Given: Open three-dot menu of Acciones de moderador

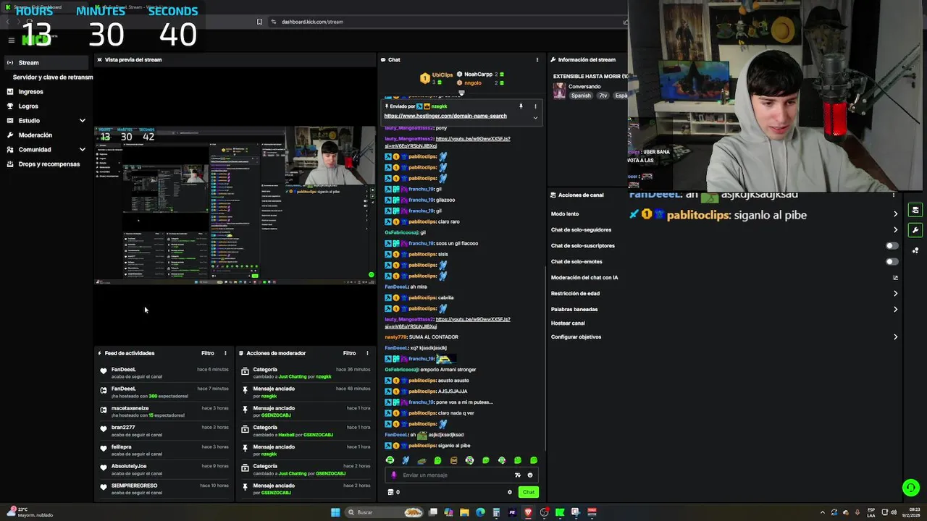Looking at the screenshot, I should pyautogui.click(x=367, y=353).
